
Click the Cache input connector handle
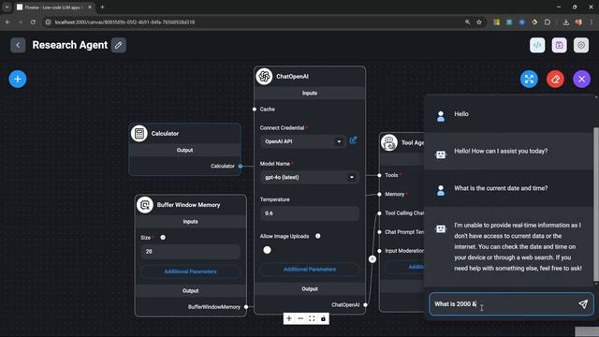tap(255, 110)
